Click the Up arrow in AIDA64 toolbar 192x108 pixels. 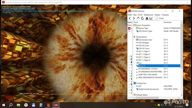pyautogui.click(x=138, y=18)
